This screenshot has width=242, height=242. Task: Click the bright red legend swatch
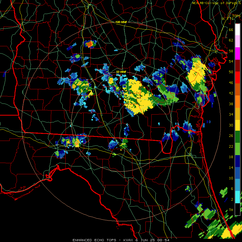[x=237, y=77]
